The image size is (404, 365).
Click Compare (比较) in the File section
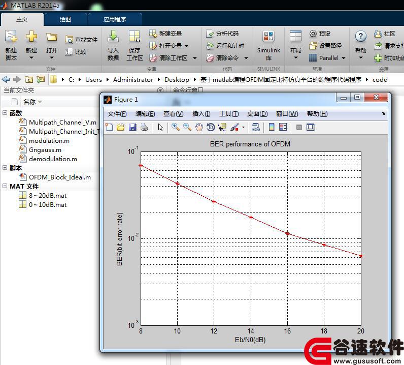pos(76,52)
